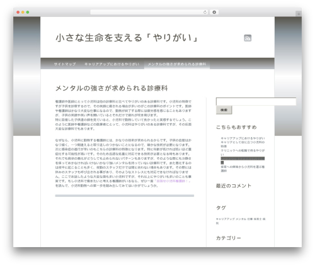Open sidebar link キャリアアップにおけるやりがい

pos(243,138)
